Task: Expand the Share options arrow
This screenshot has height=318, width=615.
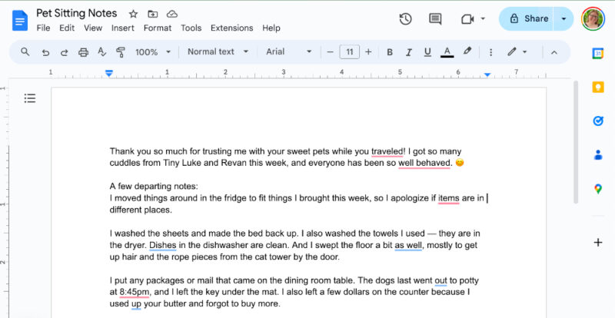Action: (x=563, y=19)
